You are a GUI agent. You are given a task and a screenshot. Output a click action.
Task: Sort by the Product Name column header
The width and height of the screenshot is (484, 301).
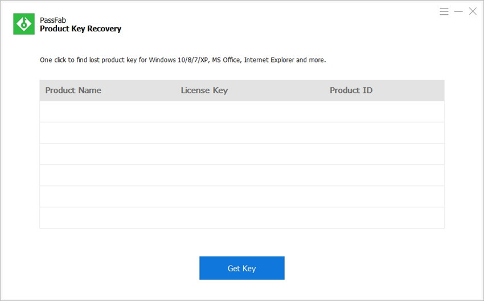coord(73,90)
